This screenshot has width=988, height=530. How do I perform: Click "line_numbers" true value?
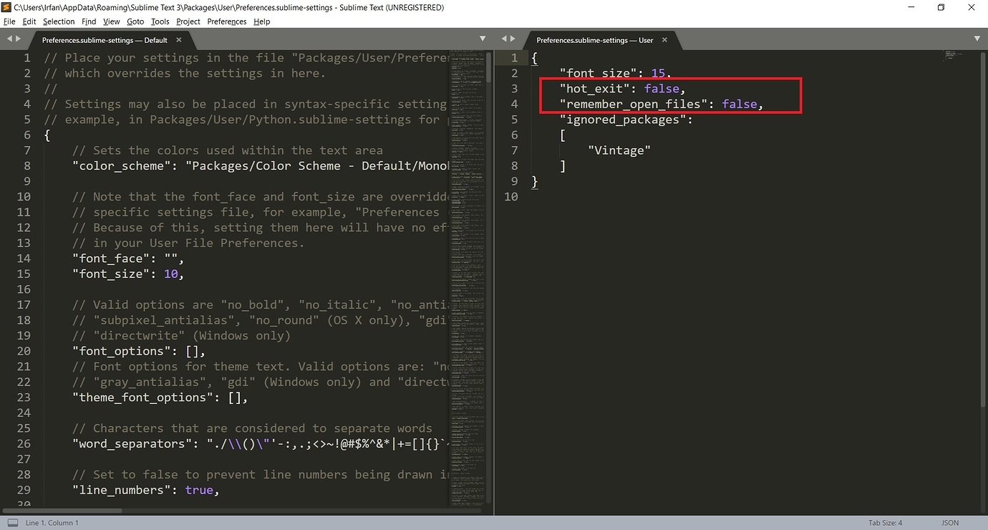point(199,491)
